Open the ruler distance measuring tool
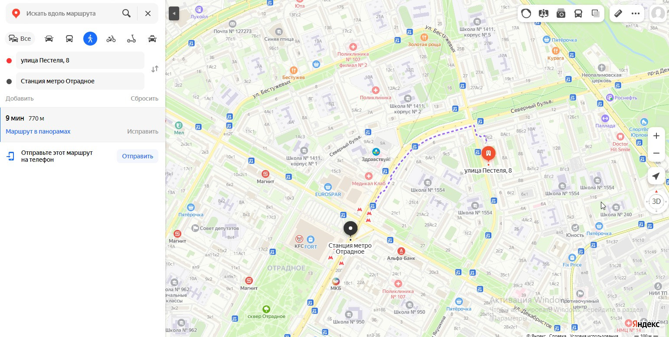This screenshot has height=337, width=669. 618,13
